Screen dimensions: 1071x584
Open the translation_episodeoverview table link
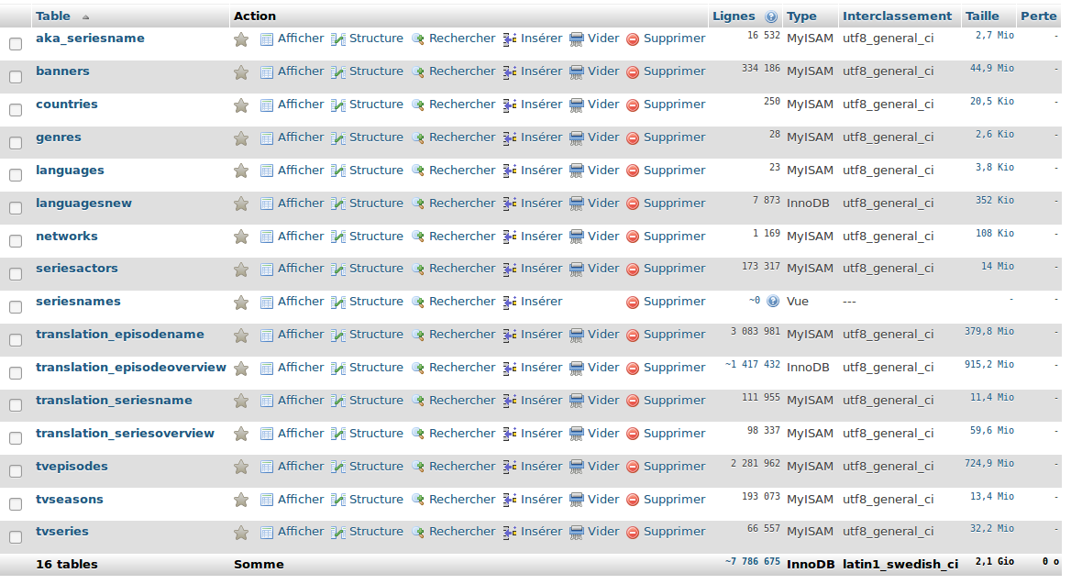(131, 368)
